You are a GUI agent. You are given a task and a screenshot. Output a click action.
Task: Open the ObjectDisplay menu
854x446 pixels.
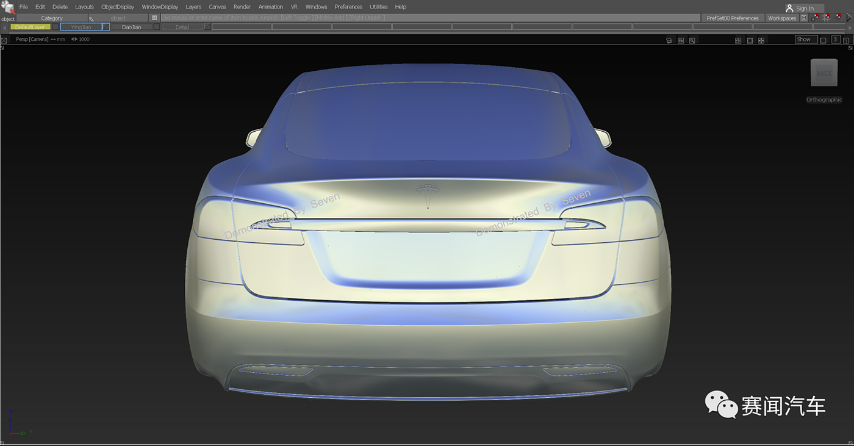tap(118, 7)
